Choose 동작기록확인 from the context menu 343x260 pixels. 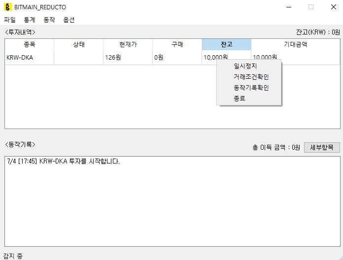249,88
